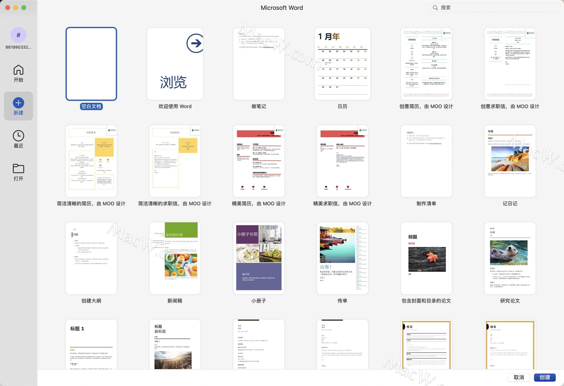564x386 pixels.
Task: Open the account avatar with # symbol
Action: [x=19, y=35]
